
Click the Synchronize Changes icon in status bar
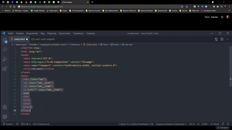pyautogui.click(x=17, y=124)
